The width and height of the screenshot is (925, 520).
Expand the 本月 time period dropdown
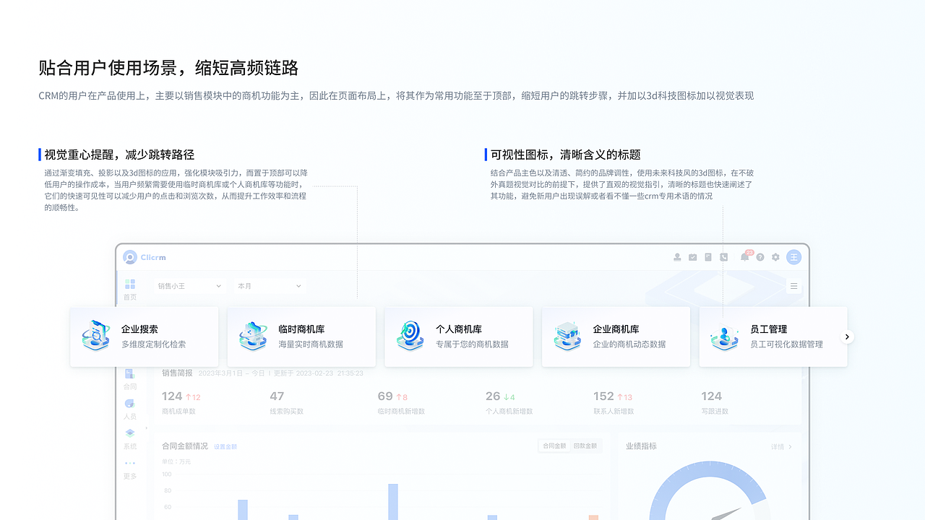click(x=268, y=285)
